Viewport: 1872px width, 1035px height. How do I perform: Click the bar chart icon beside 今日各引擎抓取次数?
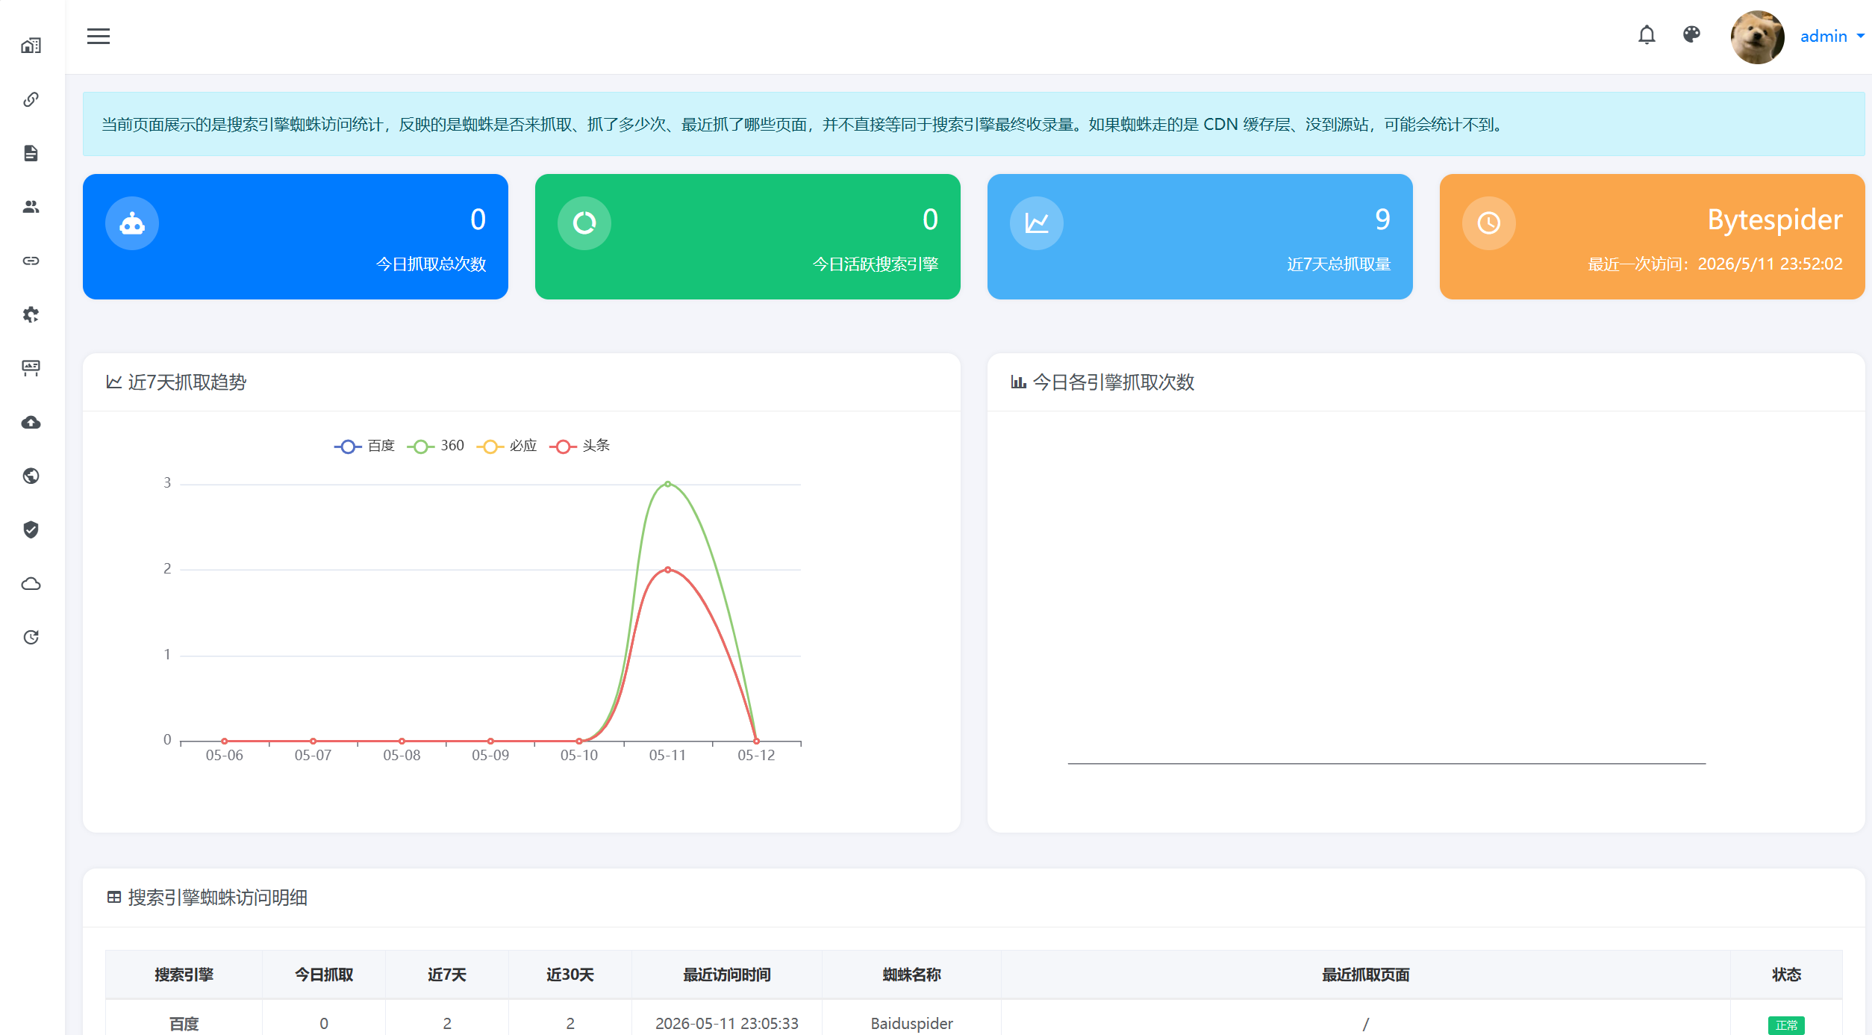click(x=1018, y=382)
